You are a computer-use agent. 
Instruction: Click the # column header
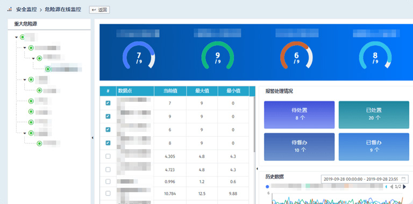pyautogui.click(x=108, y=91)
